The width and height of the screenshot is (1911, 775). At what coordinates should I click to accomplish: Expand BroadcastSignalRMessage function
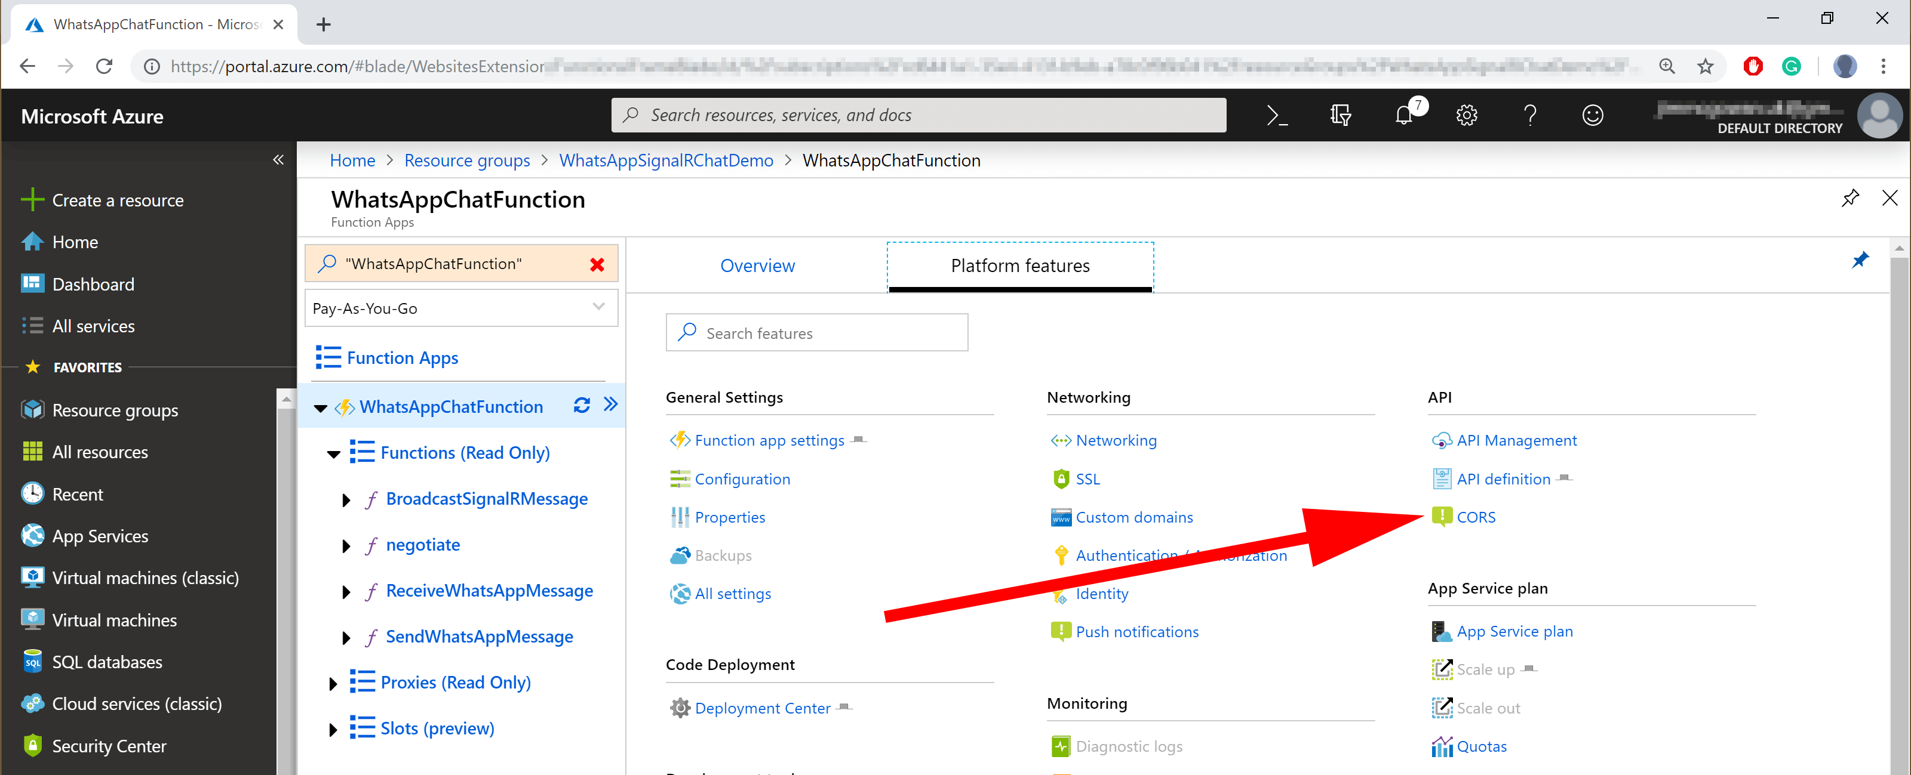click(346, 500)
